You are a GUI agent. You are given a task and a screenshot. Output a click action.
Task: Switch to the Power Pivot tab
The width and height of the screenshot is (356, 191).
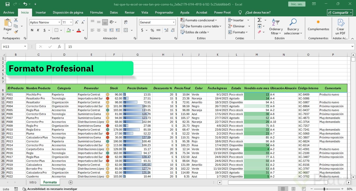[x=222, y=12]
